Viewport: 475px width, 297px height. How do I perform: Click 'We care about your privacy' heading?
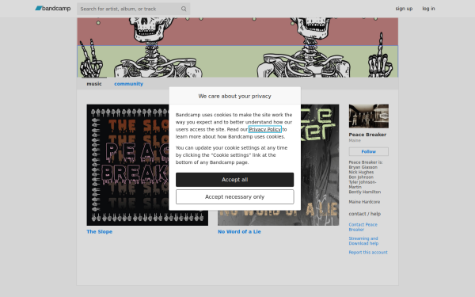pyautogui.click(x=235, y=96)
